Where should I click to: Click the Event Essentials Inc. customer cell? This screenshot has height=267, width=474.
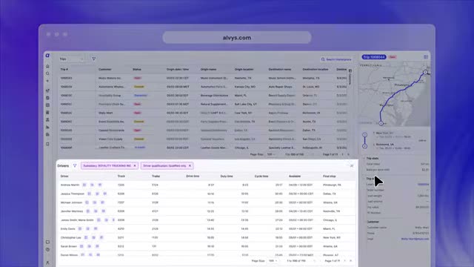(111, 122)
